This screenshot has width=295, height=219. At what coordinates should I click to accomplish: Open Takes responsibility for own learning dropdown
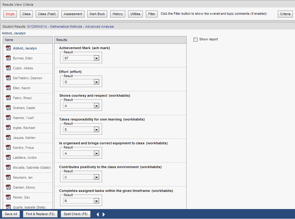(x=97, y=130)
